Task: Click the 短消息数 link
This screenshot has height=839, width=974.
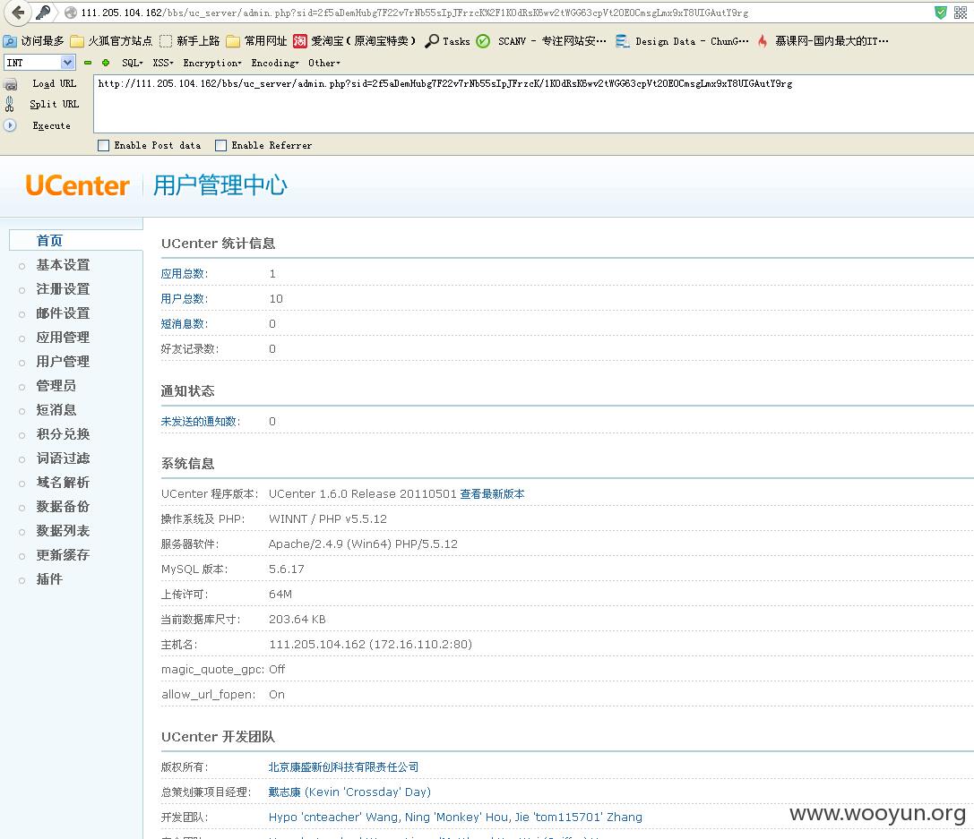Action: [183, 324]
